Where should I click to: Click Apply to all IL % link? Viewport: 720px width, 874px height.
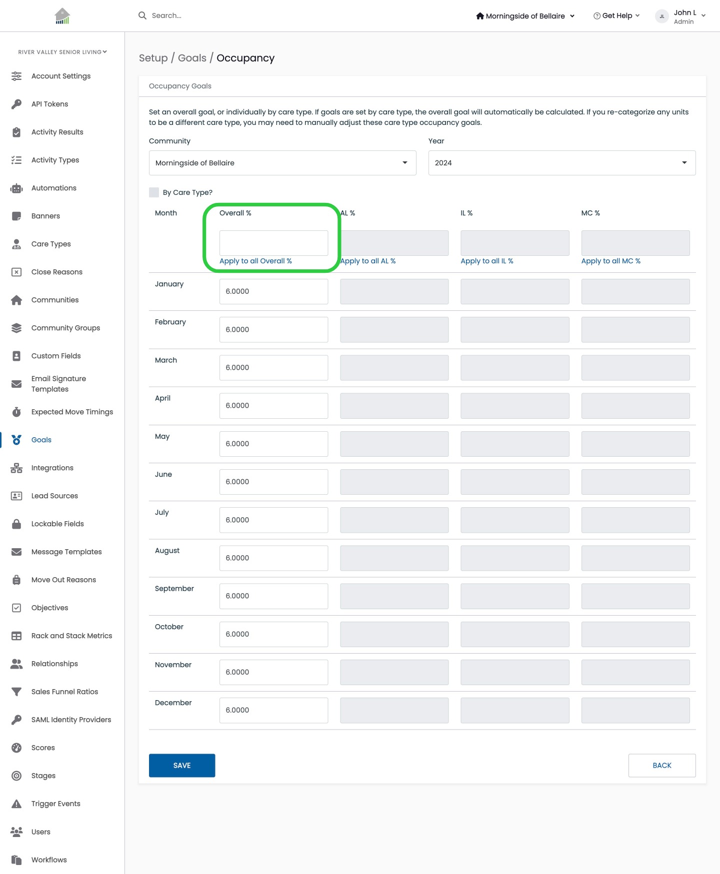point(487,261)
